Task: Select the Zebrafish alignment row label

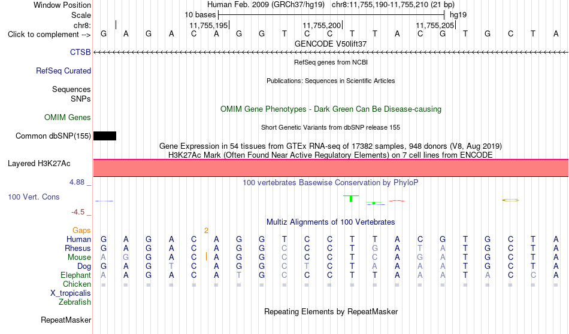Action: pyautogui.click(x=75, y=302)
